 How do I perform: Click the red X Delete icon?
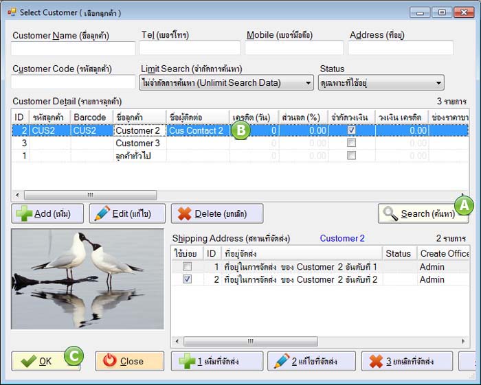tap(184, 213)
